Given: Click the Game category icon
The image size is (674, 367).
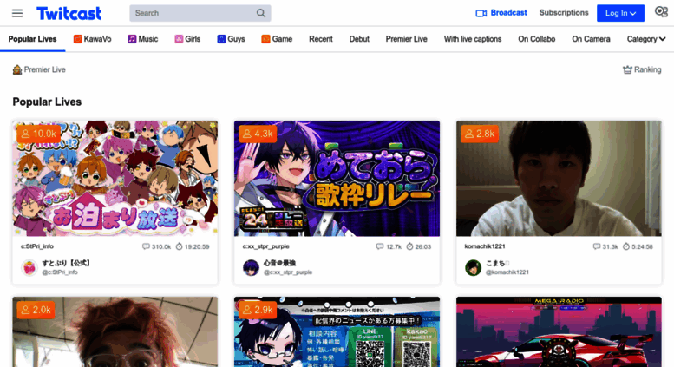Looking at the screenshot, I should pyautogui.click(x=265, y=39).
